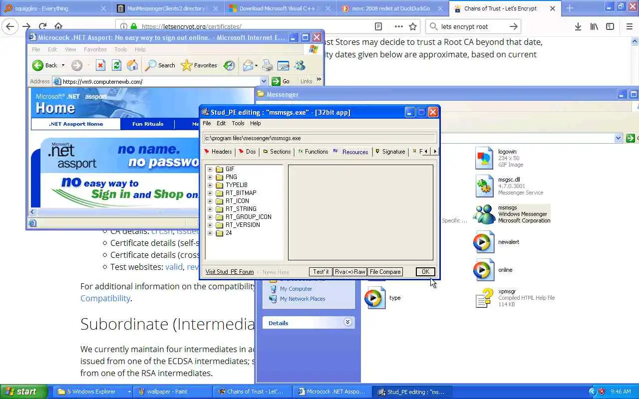Open Firefox downloads arrow icon

click(578, 27)
